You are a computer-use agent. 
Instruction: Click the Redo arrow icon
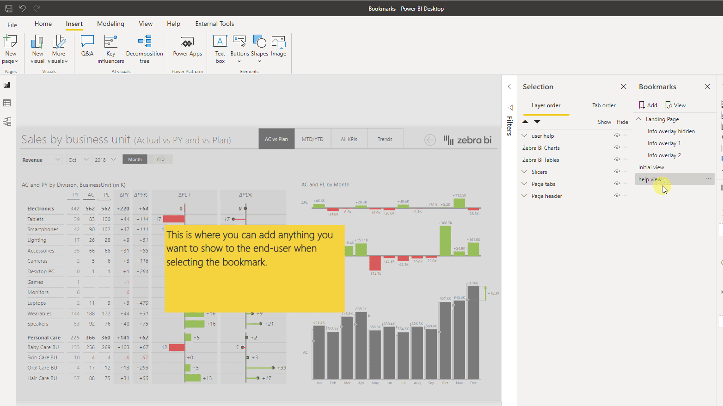point(37,8)
